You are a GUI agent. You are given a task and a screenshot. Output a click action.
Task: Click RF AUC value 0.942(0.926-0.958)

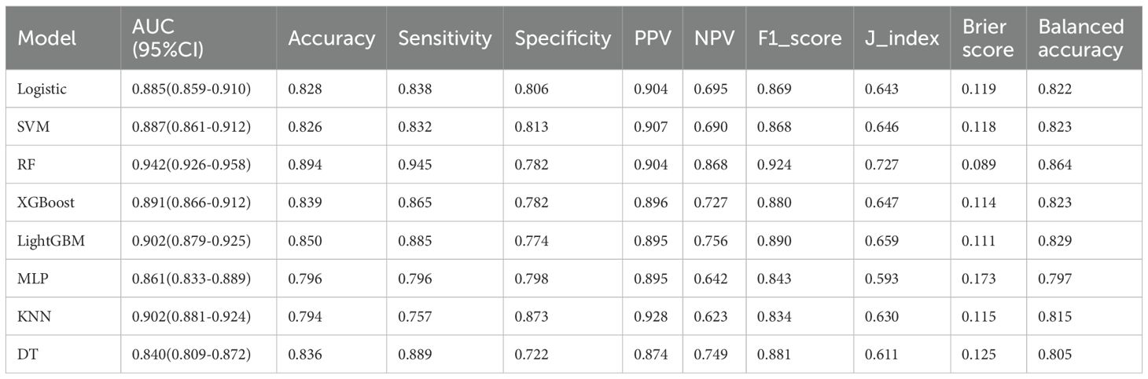click(191, 165)
